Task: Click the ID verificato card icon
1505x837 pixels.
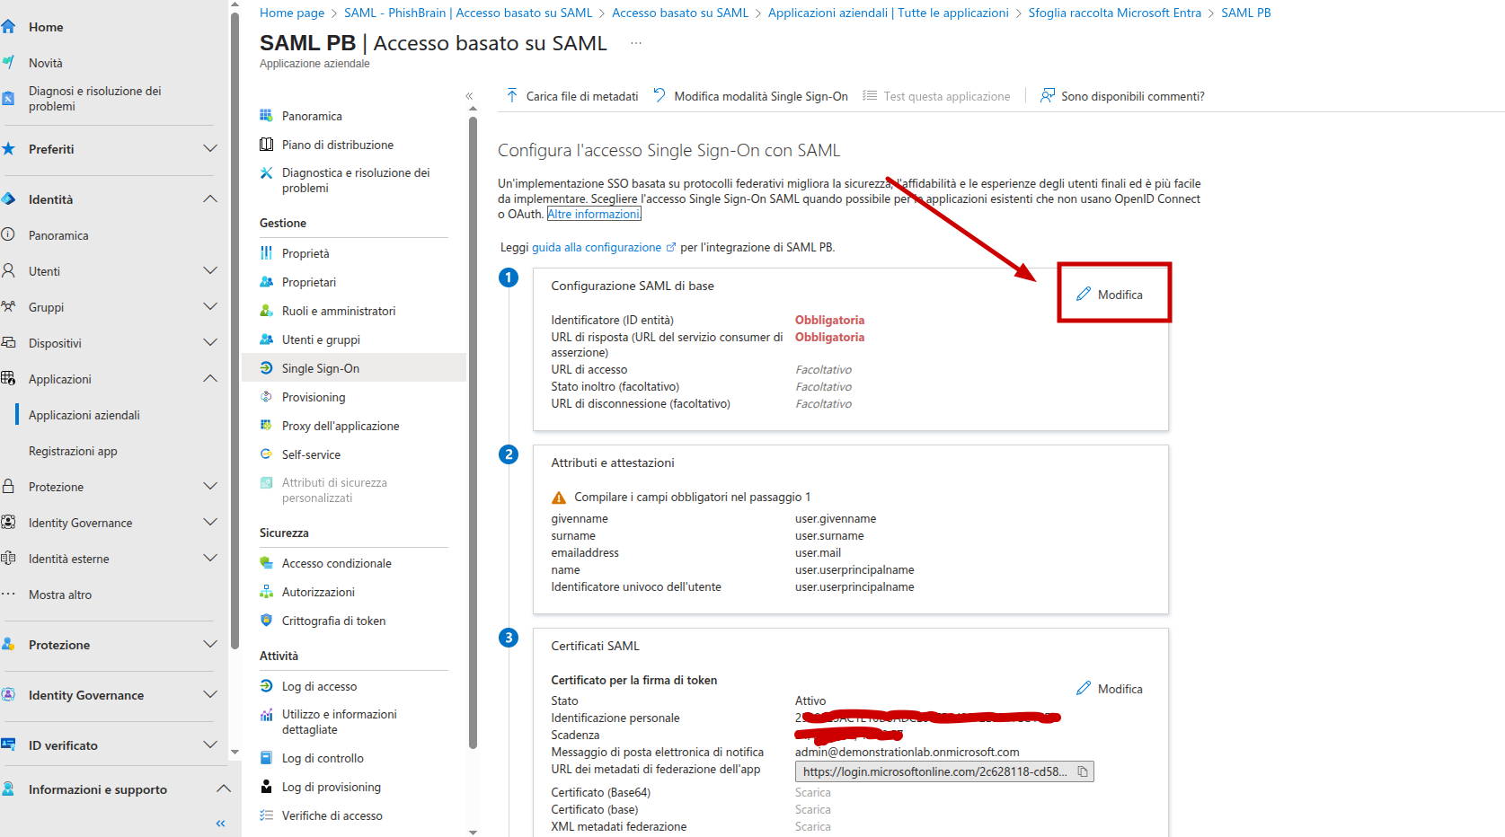Action: (x=8, y=744)
